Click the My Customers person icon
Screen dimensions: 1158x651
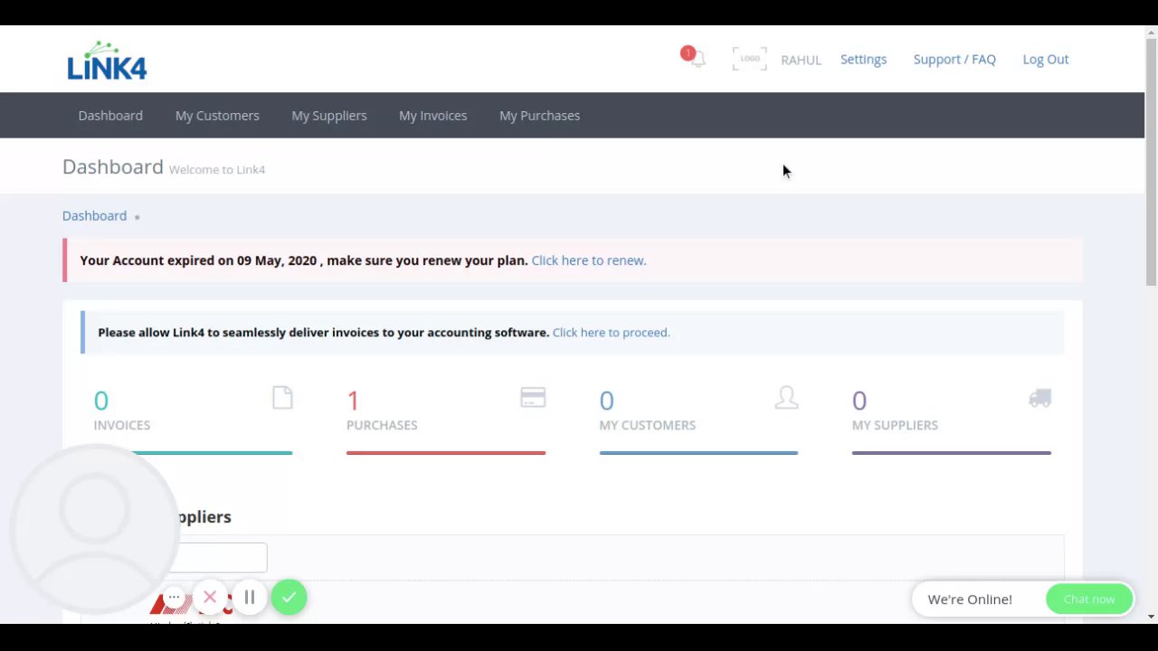pos(786,398)
